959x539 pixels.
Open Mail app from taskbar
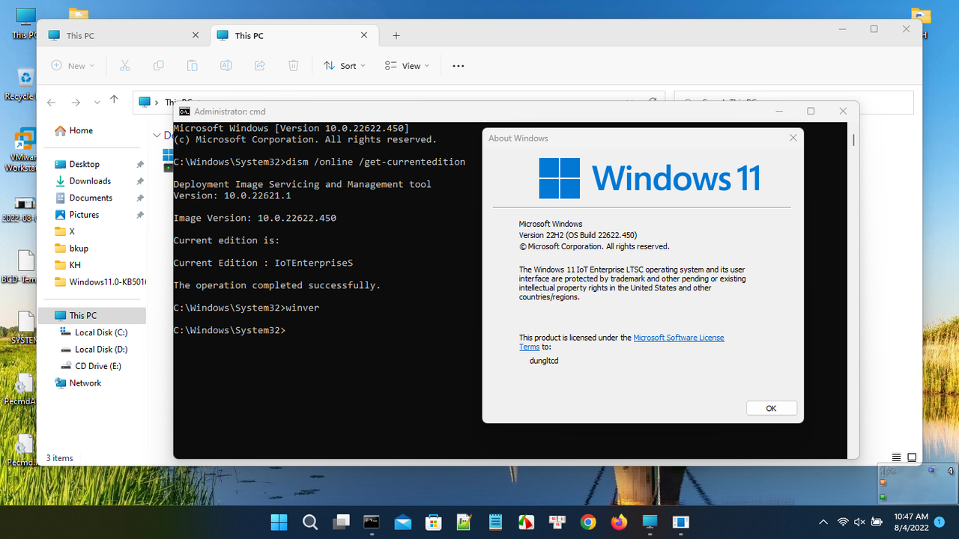click(402, 522)
